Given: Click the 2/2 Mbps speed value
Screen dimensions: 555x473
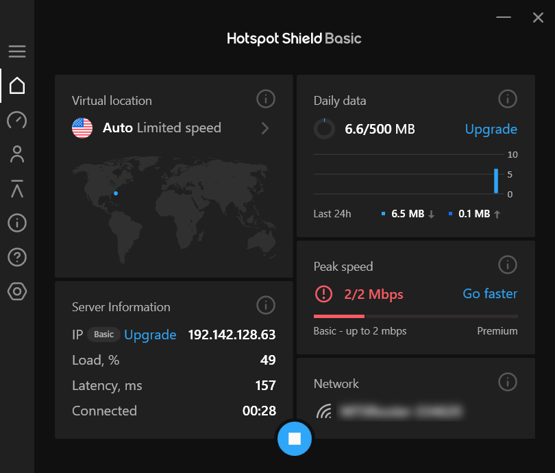Looking at the screenshot, I should pos(374,294).
